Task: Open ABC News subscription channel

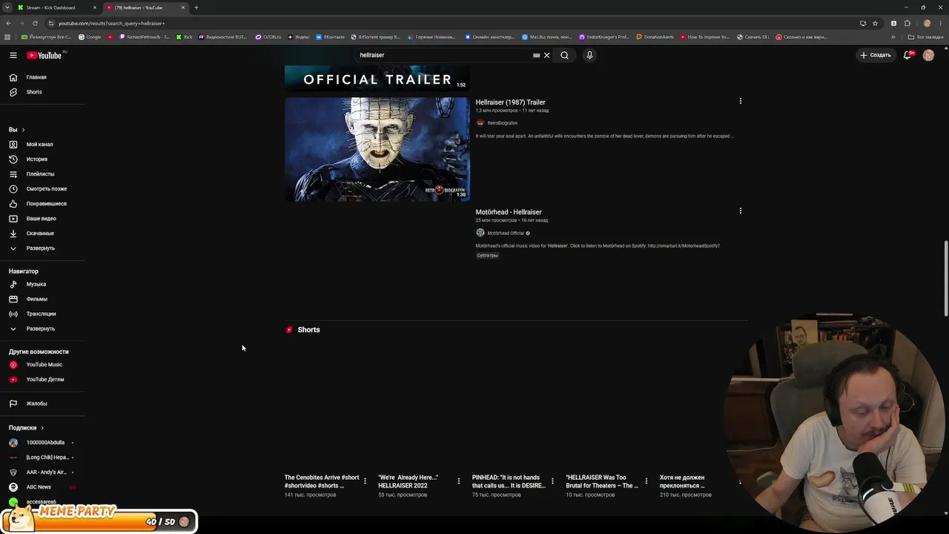Action: click(39, 487)
